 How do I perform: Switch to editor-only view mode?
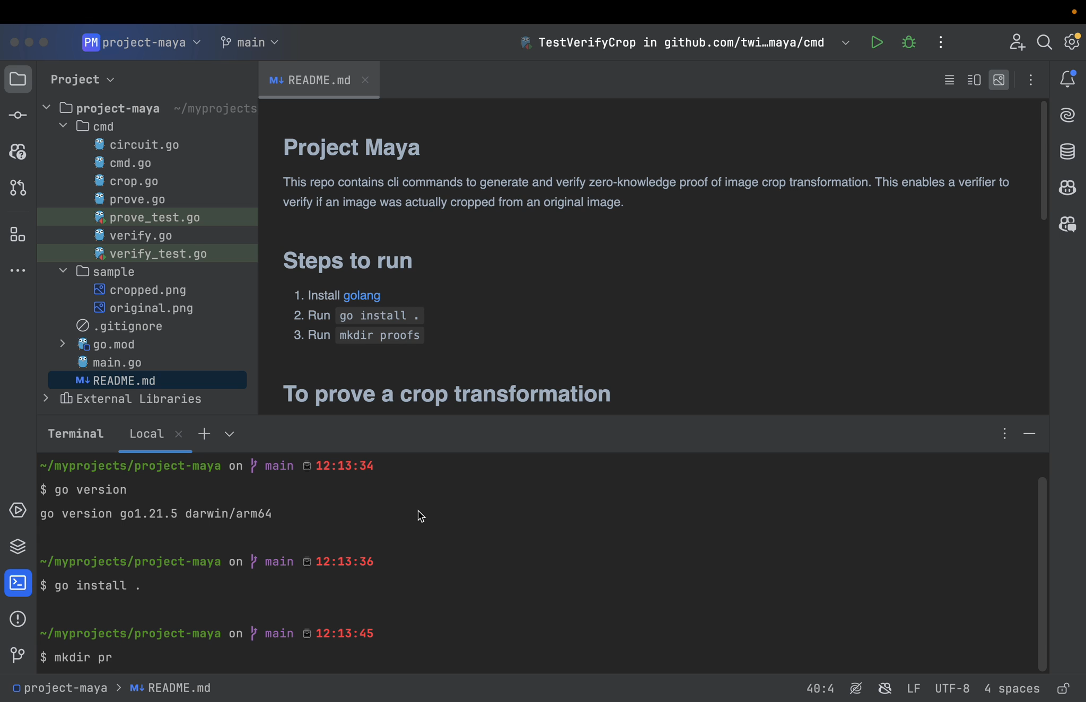(949, 80)
